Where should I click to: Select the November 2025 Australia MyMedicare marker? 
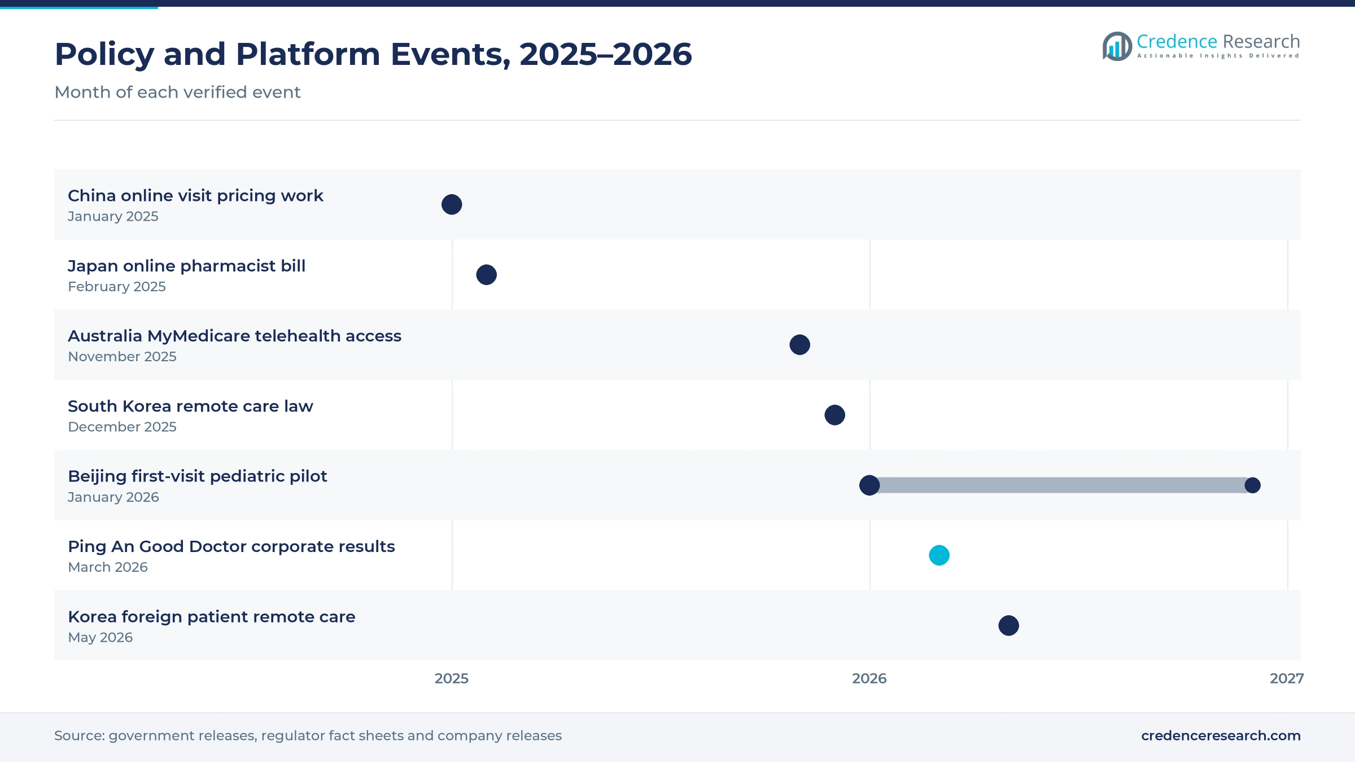799,345
